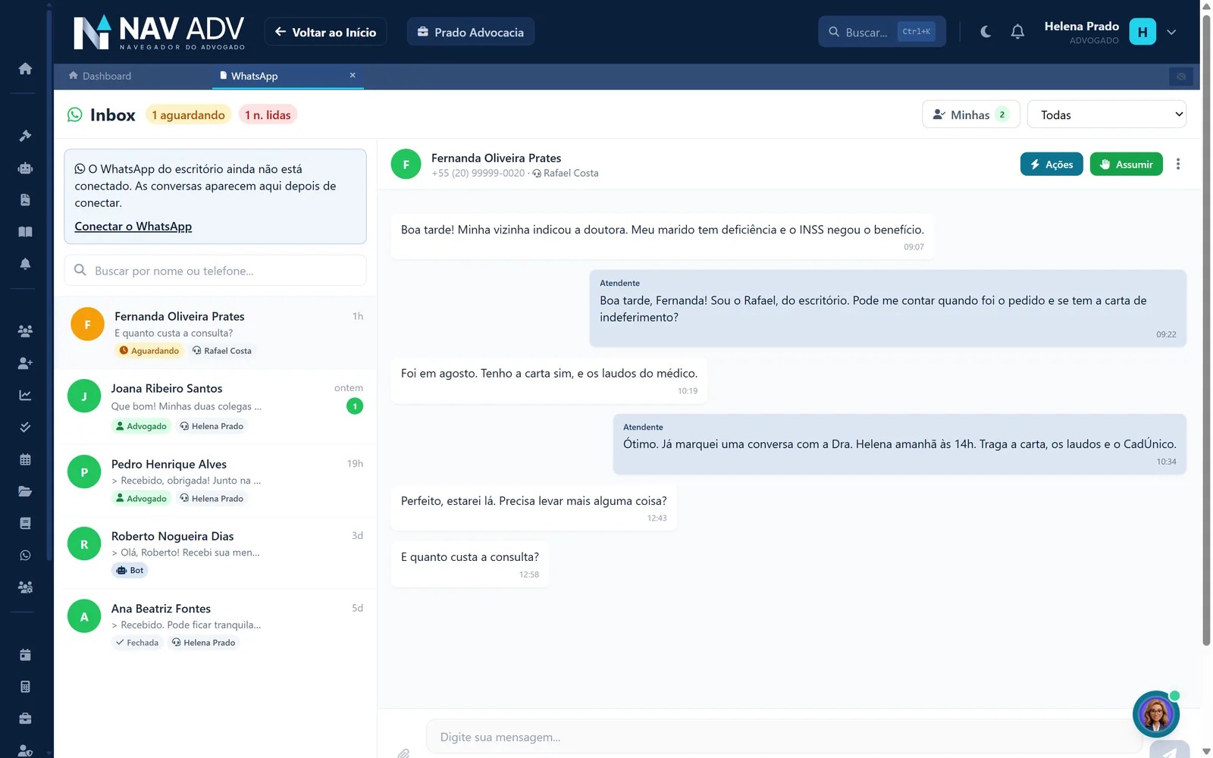Screen dimensions: 1213x758
Task: Click the green Assumir button
Action: (x=1127, y=164)
